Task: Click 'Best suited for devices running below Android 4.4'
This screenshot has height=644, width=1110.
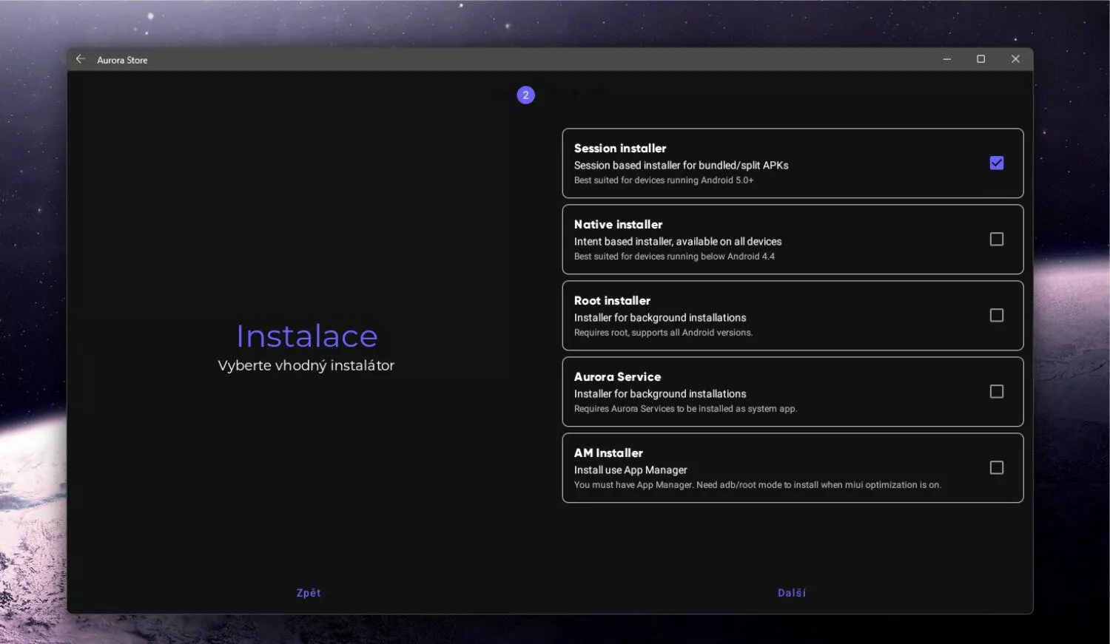Action: click(674, 257)
